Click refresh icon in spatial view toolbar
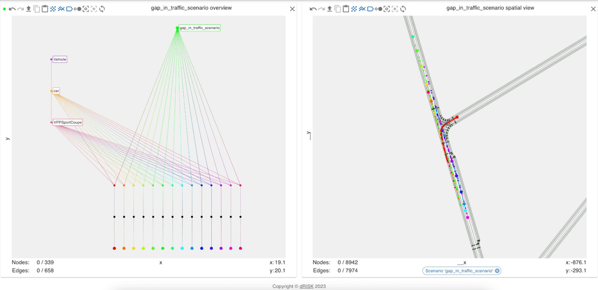 point(403,9)
